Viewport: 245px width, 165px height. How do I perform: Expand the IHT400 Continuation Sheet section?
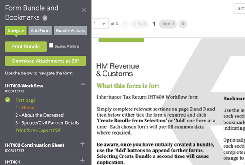(x=82, y=144)
